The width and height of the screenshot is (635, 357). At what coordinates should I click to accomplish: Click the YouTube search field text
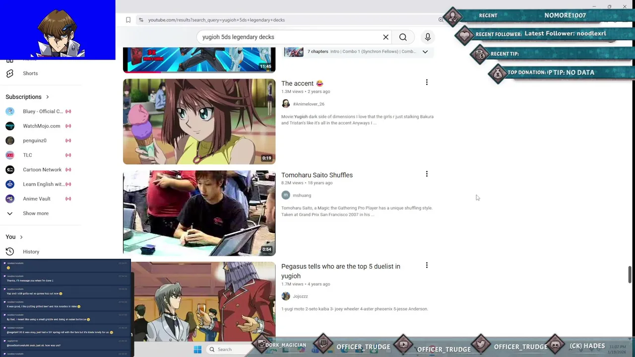(238, 37)
